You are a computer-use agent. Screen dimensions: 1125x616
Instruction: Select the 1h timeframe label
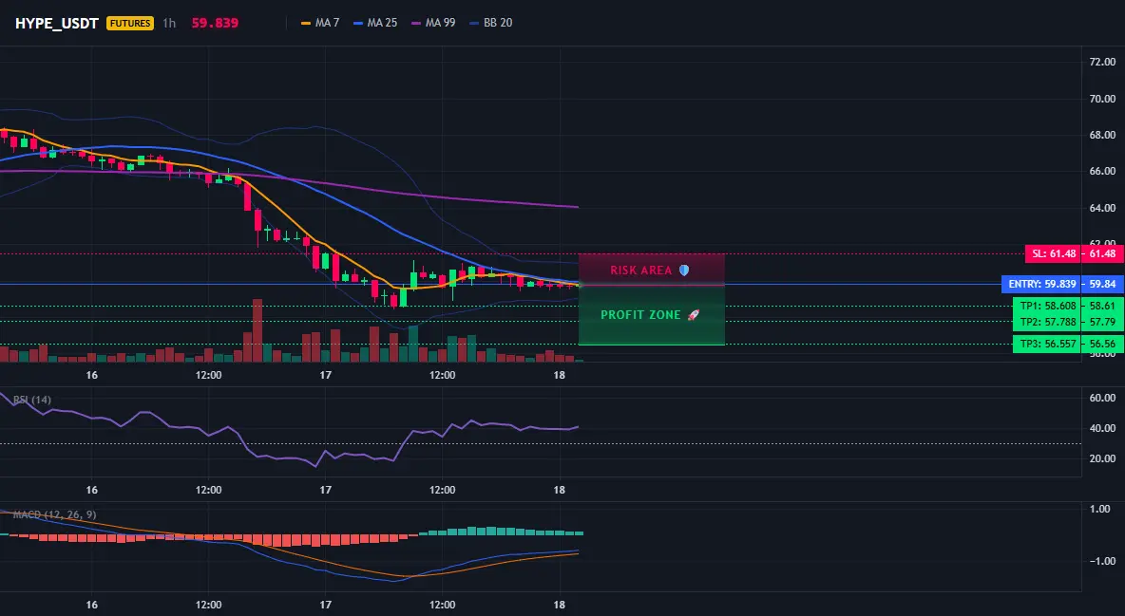coord(168,23)
